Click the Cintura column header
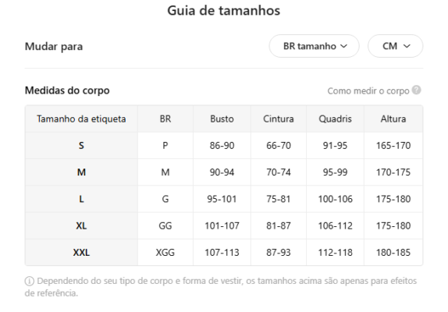 coord(279,119)
